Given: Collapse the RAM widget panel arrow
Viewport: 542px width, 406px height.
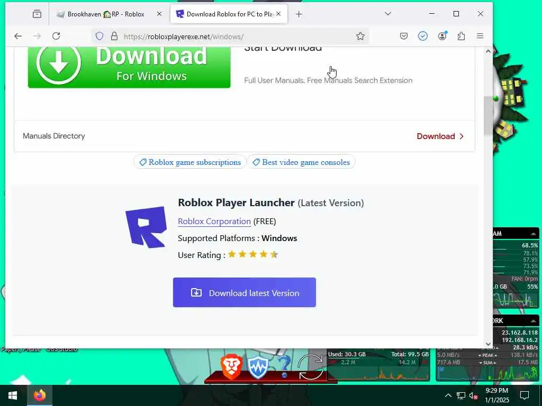Looking at the screenshot, I should click(x=534, y=234).
